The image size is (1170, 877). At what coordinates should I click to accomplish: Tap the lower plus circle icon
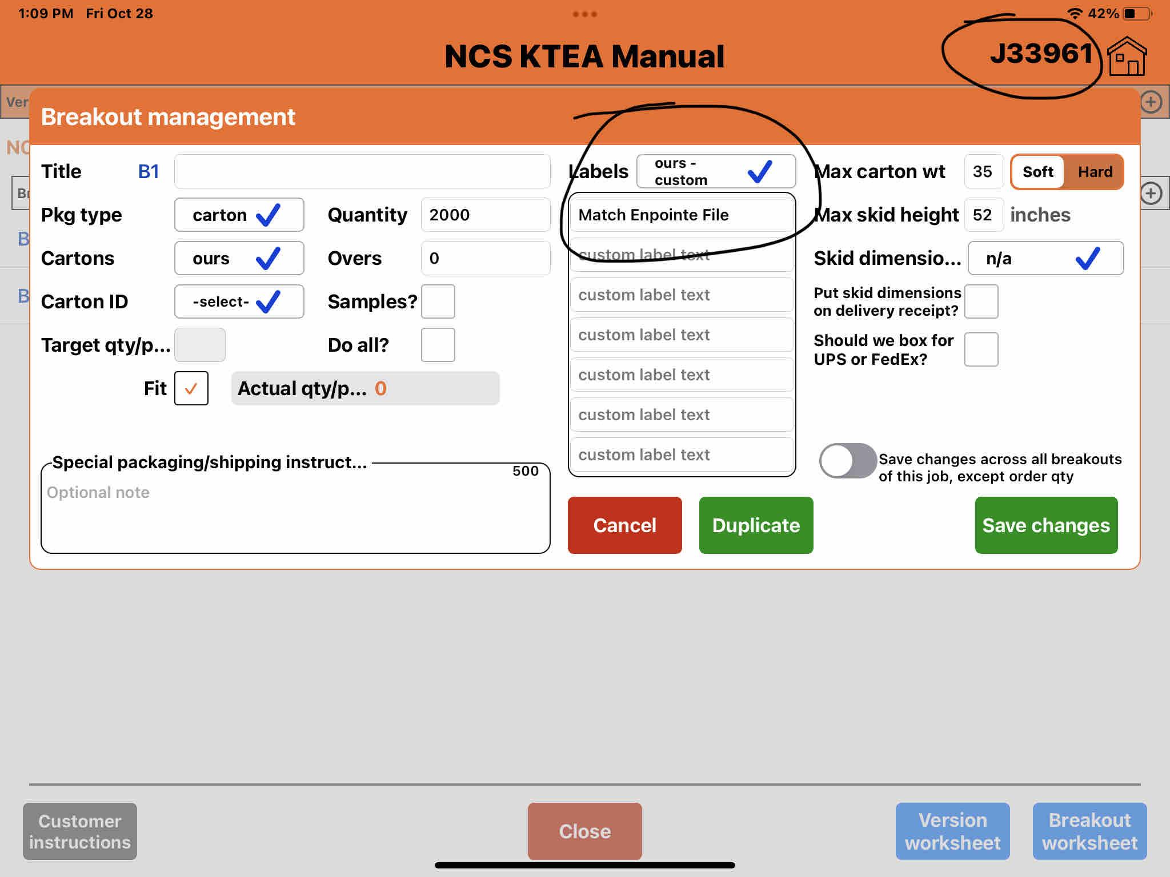click(1151, 194)
